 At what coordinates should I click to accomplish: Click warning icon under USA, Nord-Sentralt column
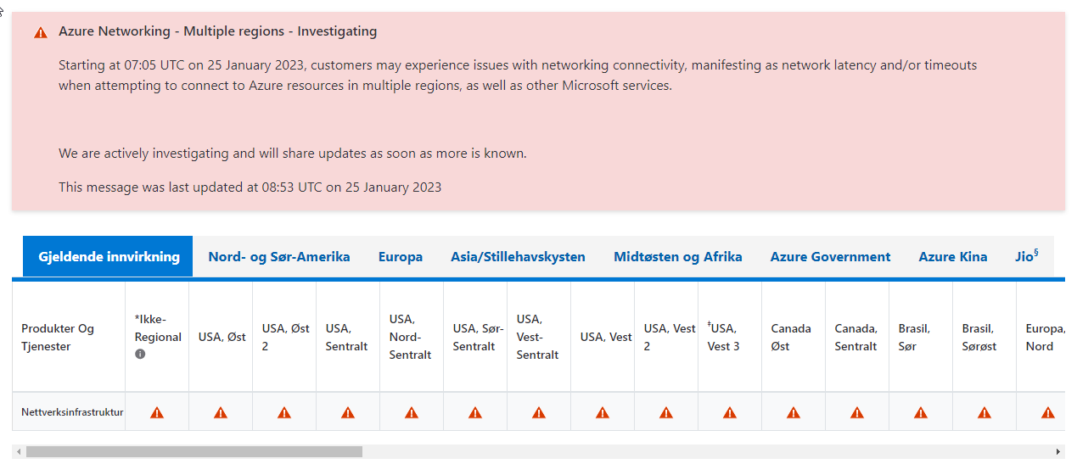[412, 413]
